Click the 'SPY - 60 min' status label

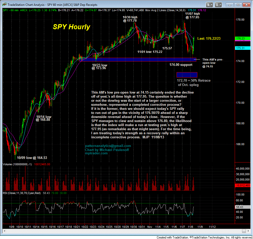[11, 10]
